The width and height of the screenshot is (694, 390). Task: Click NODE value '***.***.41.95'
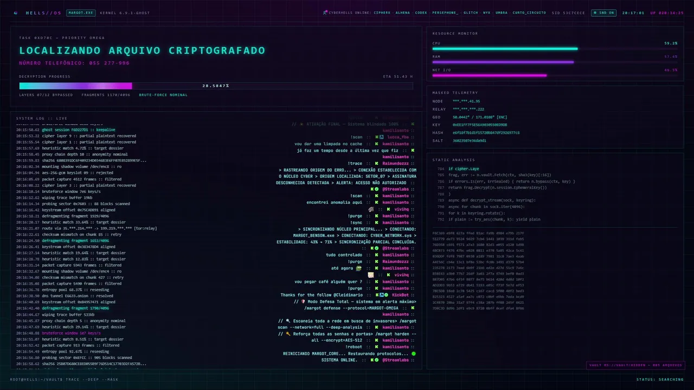point(466,101)
